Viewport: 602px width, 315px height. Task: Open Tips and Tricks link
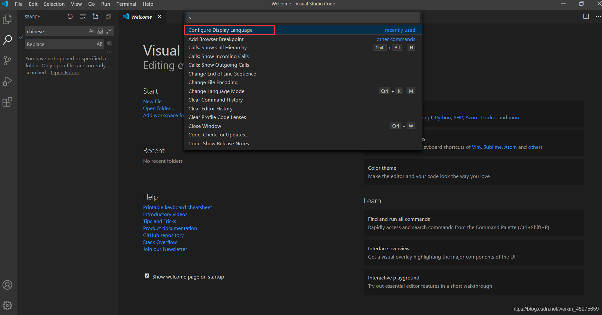[x=160, y=221]
